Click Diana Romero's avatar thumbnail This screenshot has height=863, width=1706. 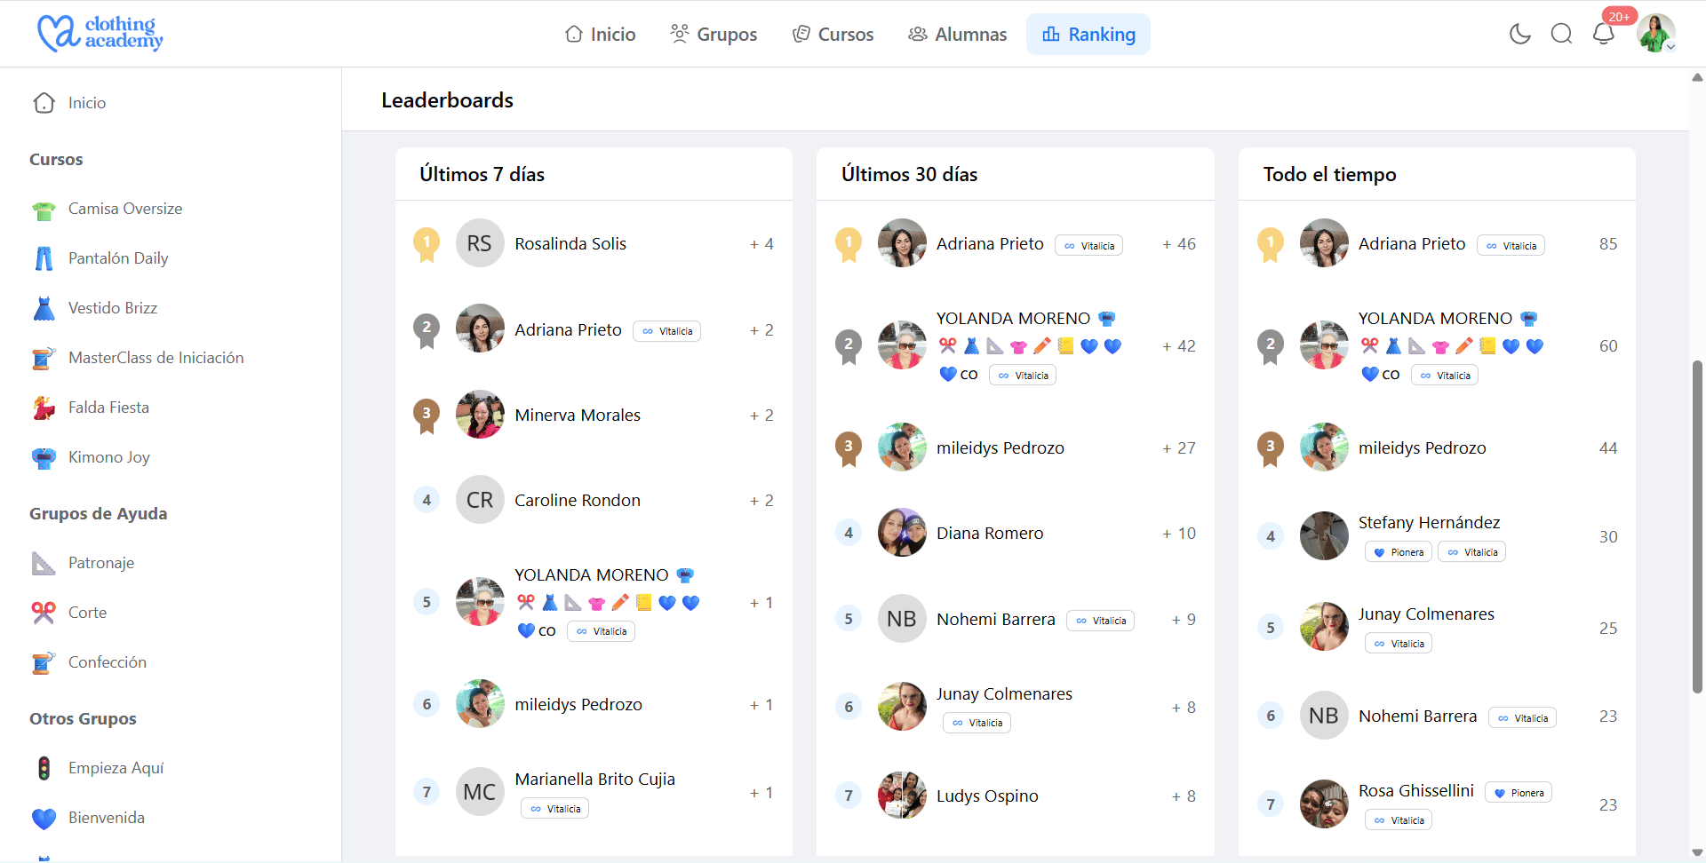tap(902, 533)
